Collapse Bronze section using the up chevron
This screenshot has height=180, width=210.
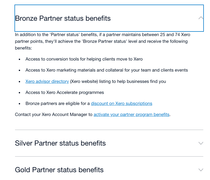pos(201,18)
